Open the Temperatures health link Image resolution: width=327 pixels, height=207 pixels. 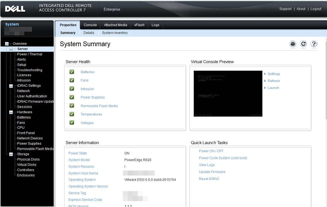coord(91,114)
